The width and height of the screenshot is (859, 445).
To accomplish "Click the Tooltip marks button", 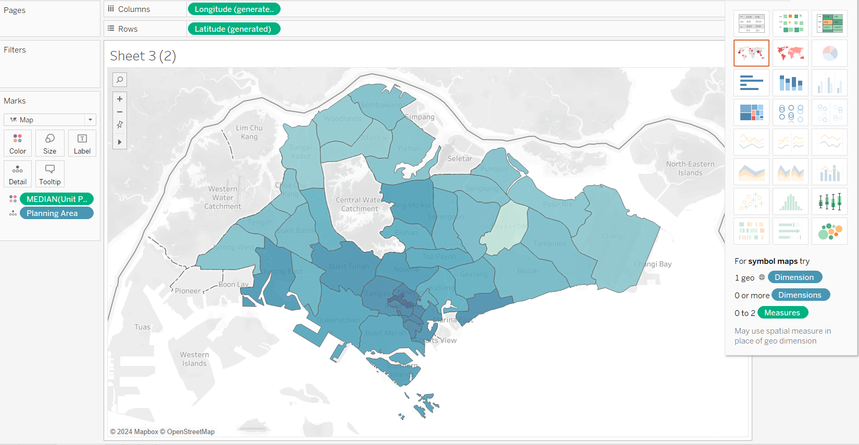I will coord(50,174).
